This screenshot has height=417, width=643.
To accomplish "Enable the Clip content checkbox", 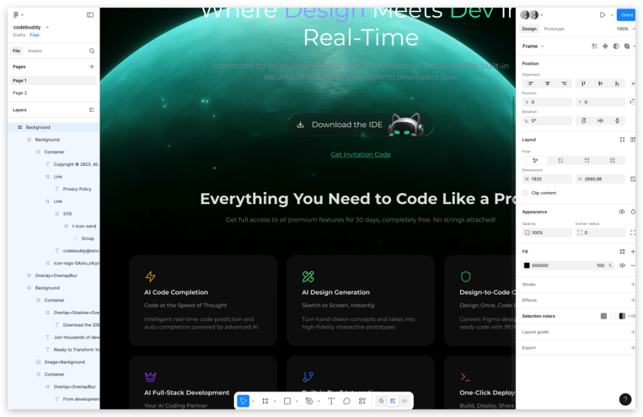I will (525, 193).
